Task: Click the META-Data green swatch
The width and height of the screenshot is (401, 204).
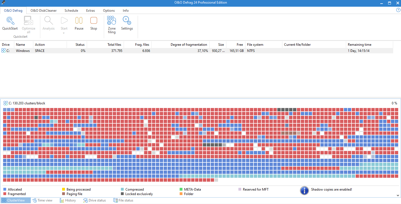Action: click(x=181, y=189)
